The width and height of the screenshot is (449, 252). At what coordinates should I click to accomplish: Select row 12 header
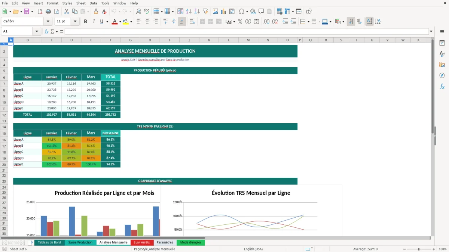tap(4, 115)
